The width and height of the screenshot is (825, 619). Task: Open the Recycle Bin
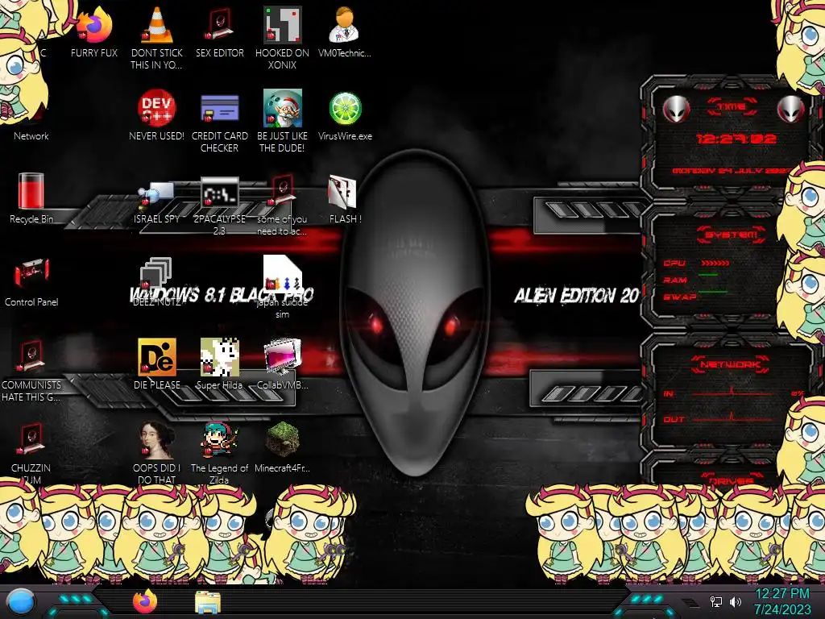coord(31,190)
